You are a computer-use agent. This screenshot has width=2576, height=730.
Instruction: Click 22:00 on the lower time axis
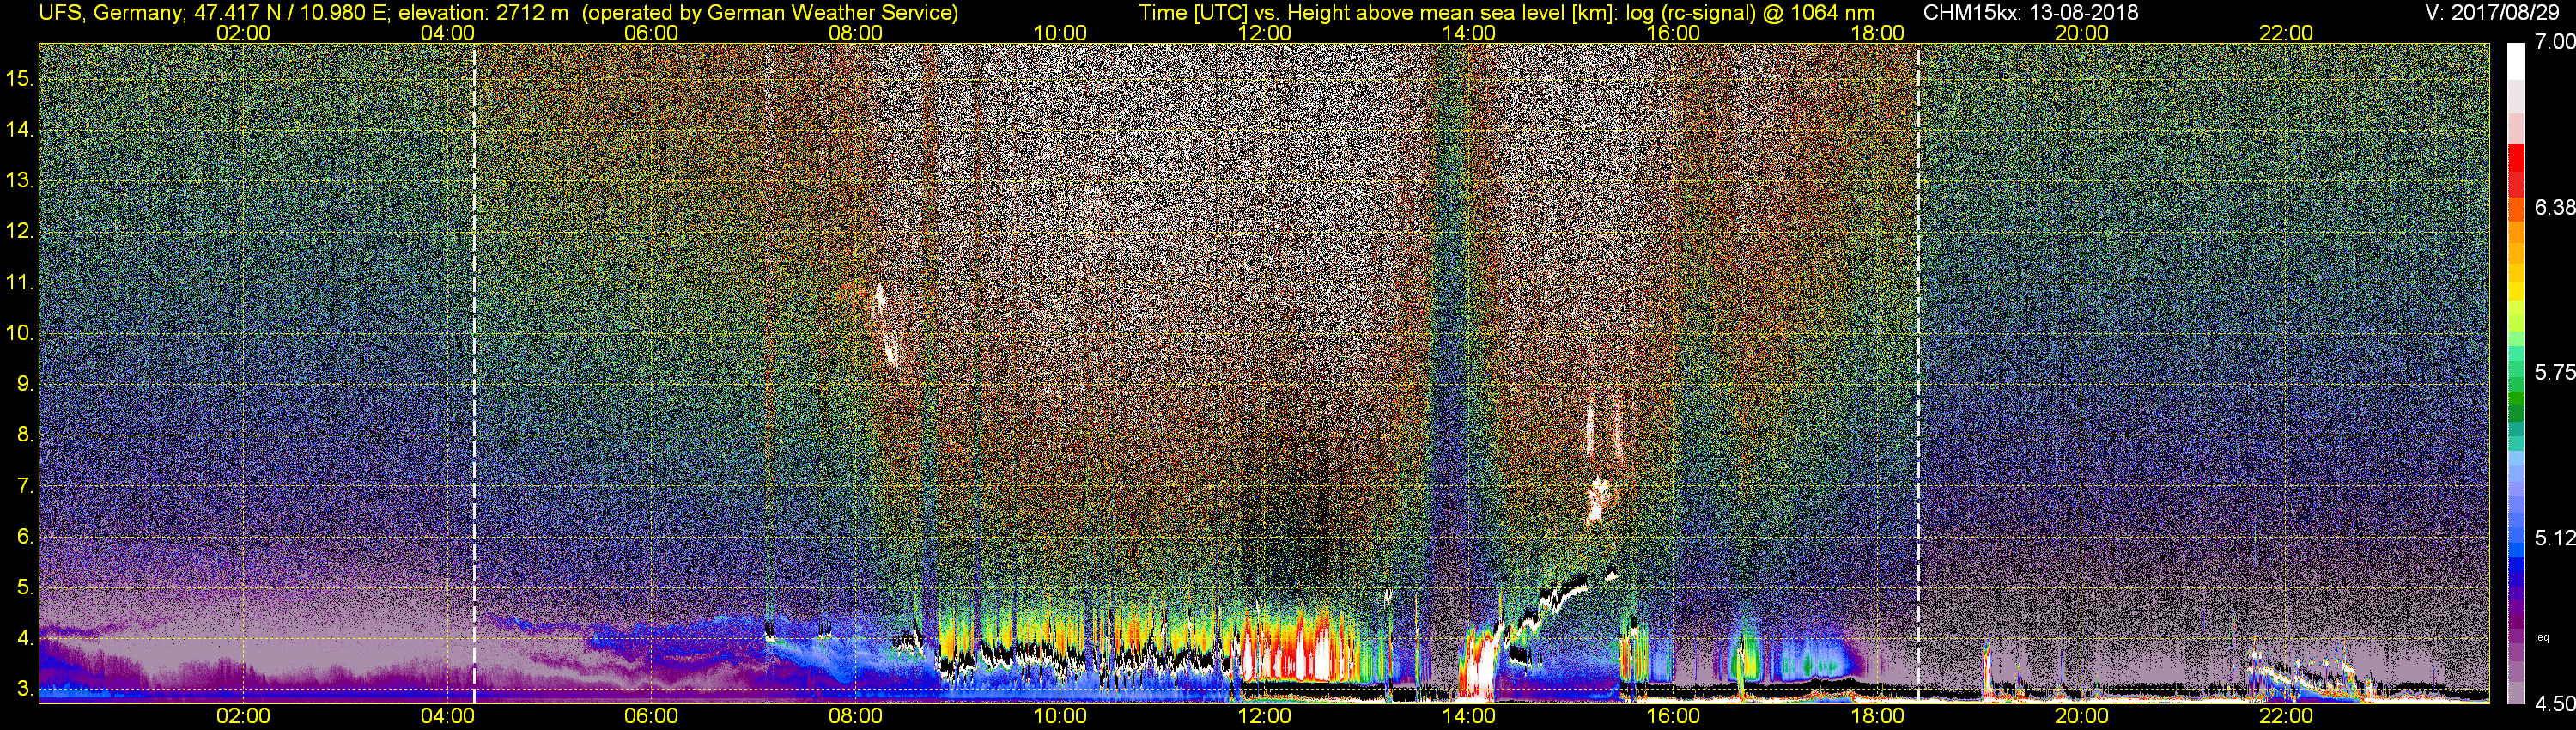pyautogui.click(x=2286, y=717)
